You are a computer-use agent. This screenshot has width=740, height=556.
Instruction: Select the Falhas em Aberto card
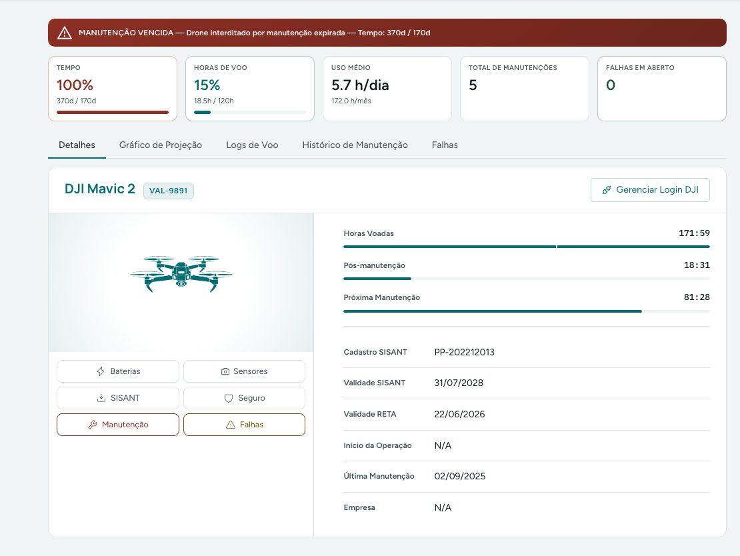click(661, 89)
